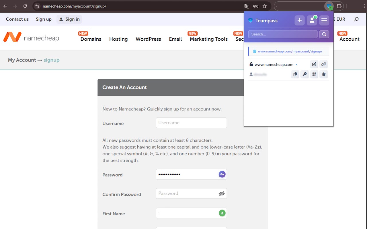Viewport: 367px width, 229px height.
Task: Reload the page
Action: point(25,6)
